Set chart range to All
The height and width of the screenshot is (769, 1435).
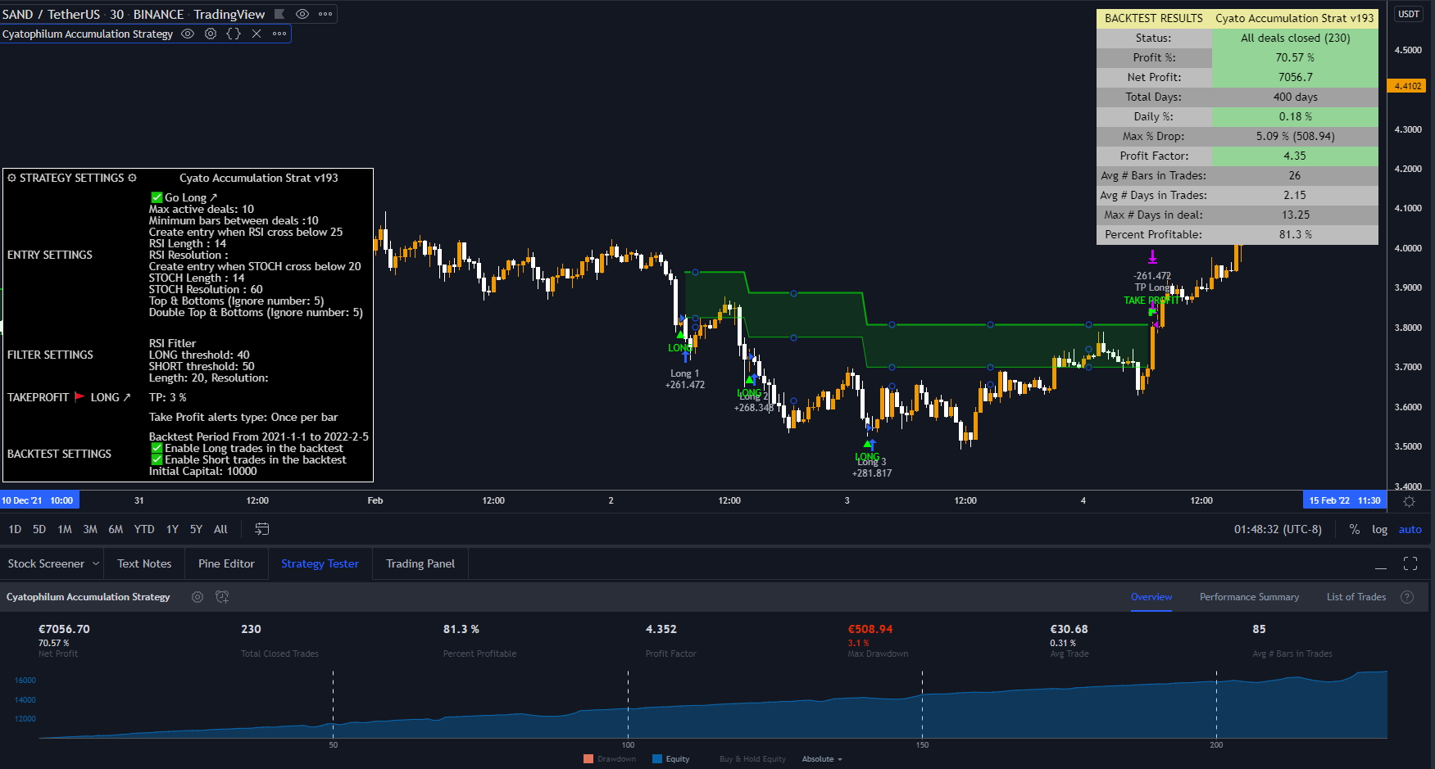pos(220,529)
